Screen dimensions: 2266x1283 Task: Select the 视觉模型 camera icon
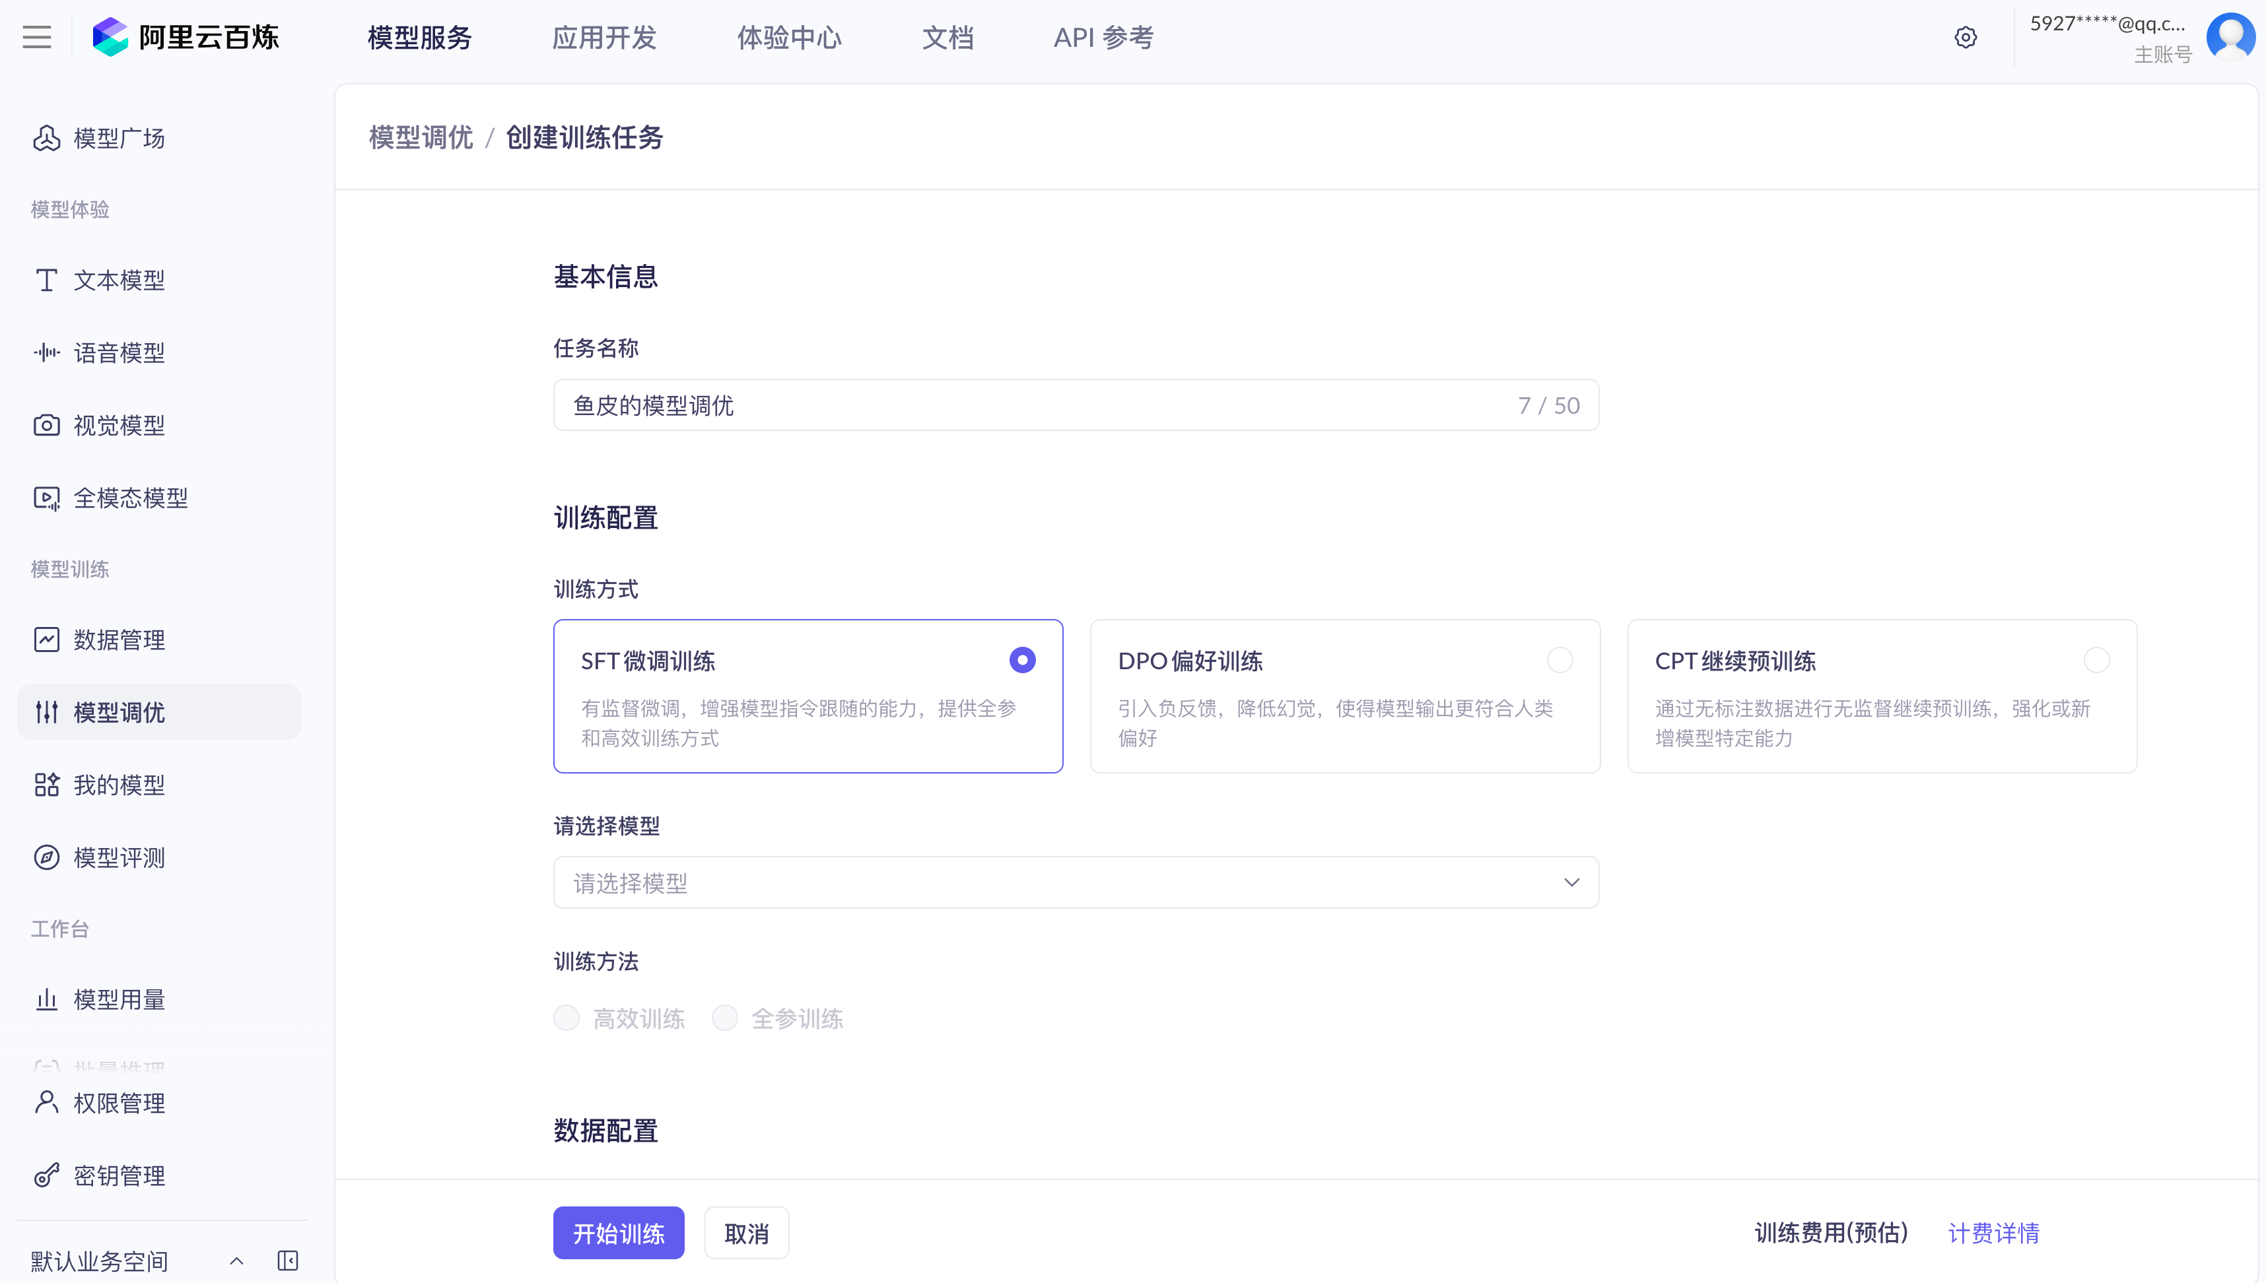(46, 426)
